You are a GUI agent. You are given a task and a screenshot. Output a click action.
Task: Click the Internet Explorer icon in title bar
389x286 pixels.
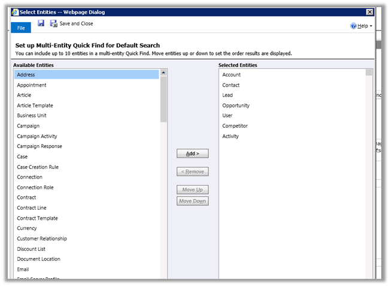(x=15, y=11)
